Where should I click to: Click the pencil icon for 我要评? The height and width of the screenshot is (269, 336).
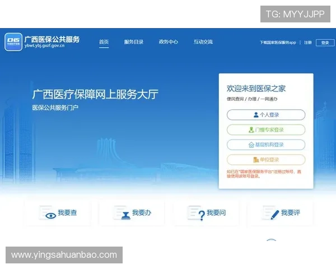[x=275, y=215]
